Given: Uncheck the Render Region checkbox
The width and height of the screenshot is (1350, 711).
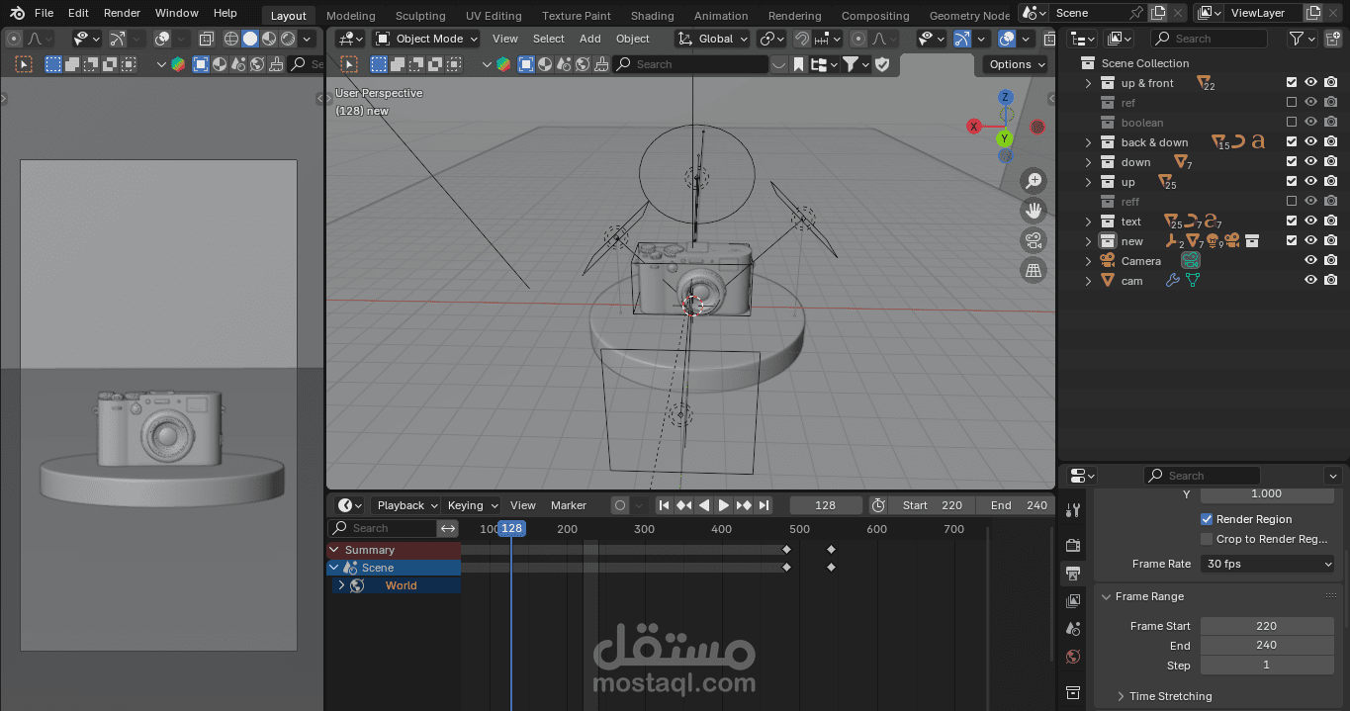Looking at the screenshot, I should click(1207, 519).
